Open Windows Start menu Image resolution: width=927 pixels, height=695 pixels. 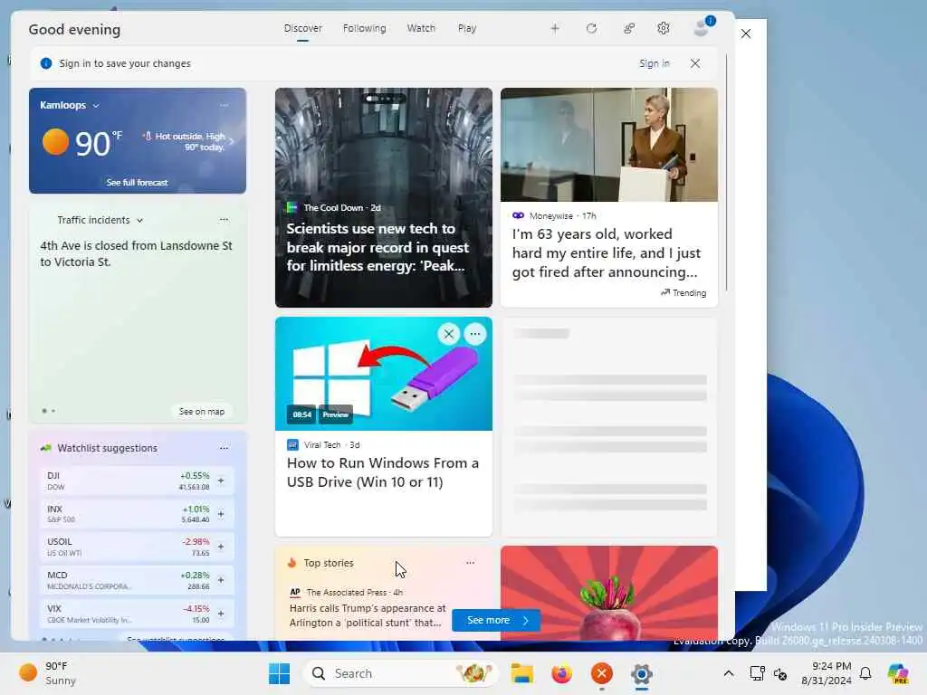click(279, 673)
